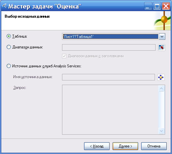Viewport: 172px width, 154px height.
Task: Proceed with the Далее button
Action: pos(125,146)
